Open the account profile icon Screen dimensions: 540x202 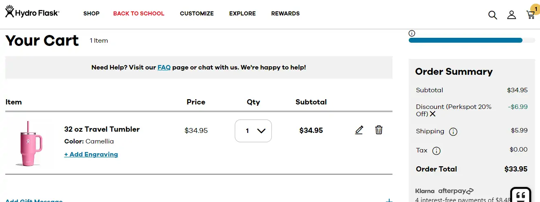tap(511, 15)
